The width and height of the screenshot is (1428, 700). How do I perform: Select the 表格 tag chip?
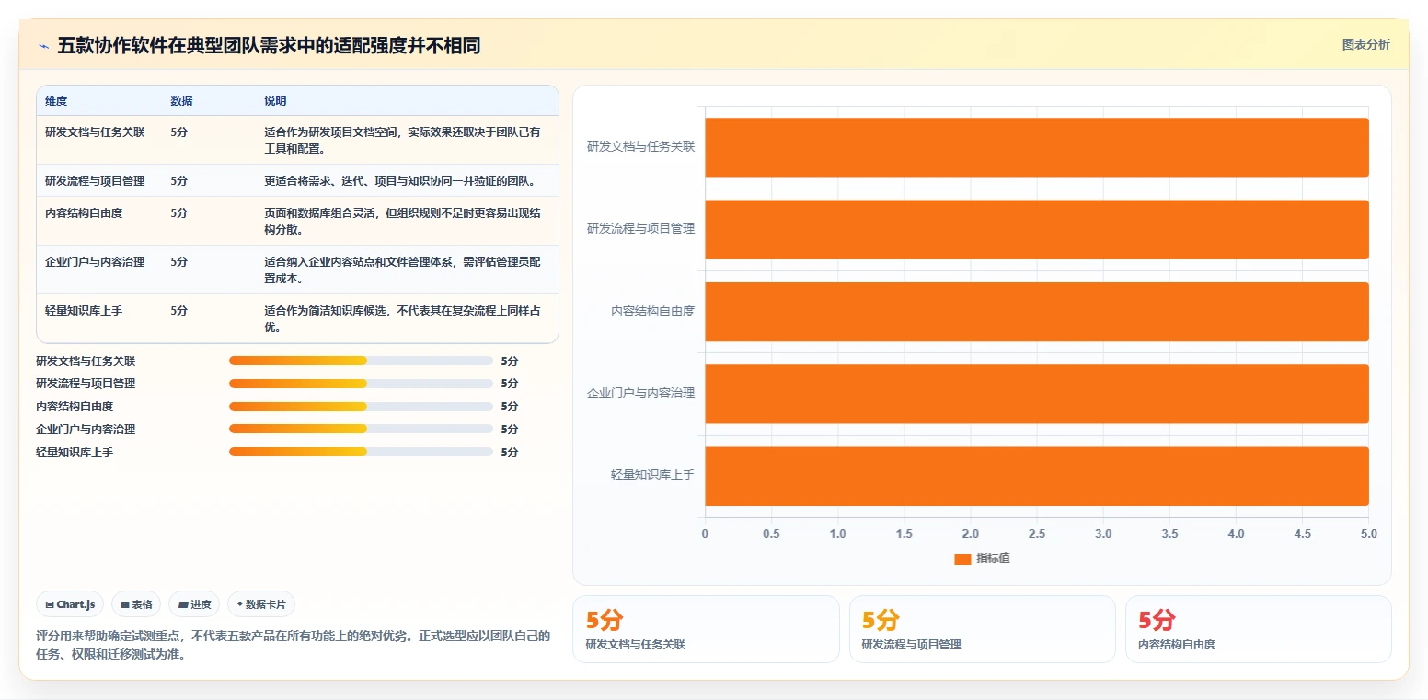click(136, 604)
